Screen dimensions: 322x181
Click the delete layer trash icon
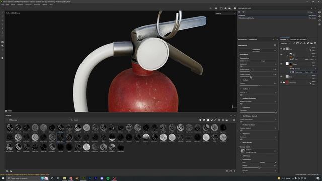315,43
